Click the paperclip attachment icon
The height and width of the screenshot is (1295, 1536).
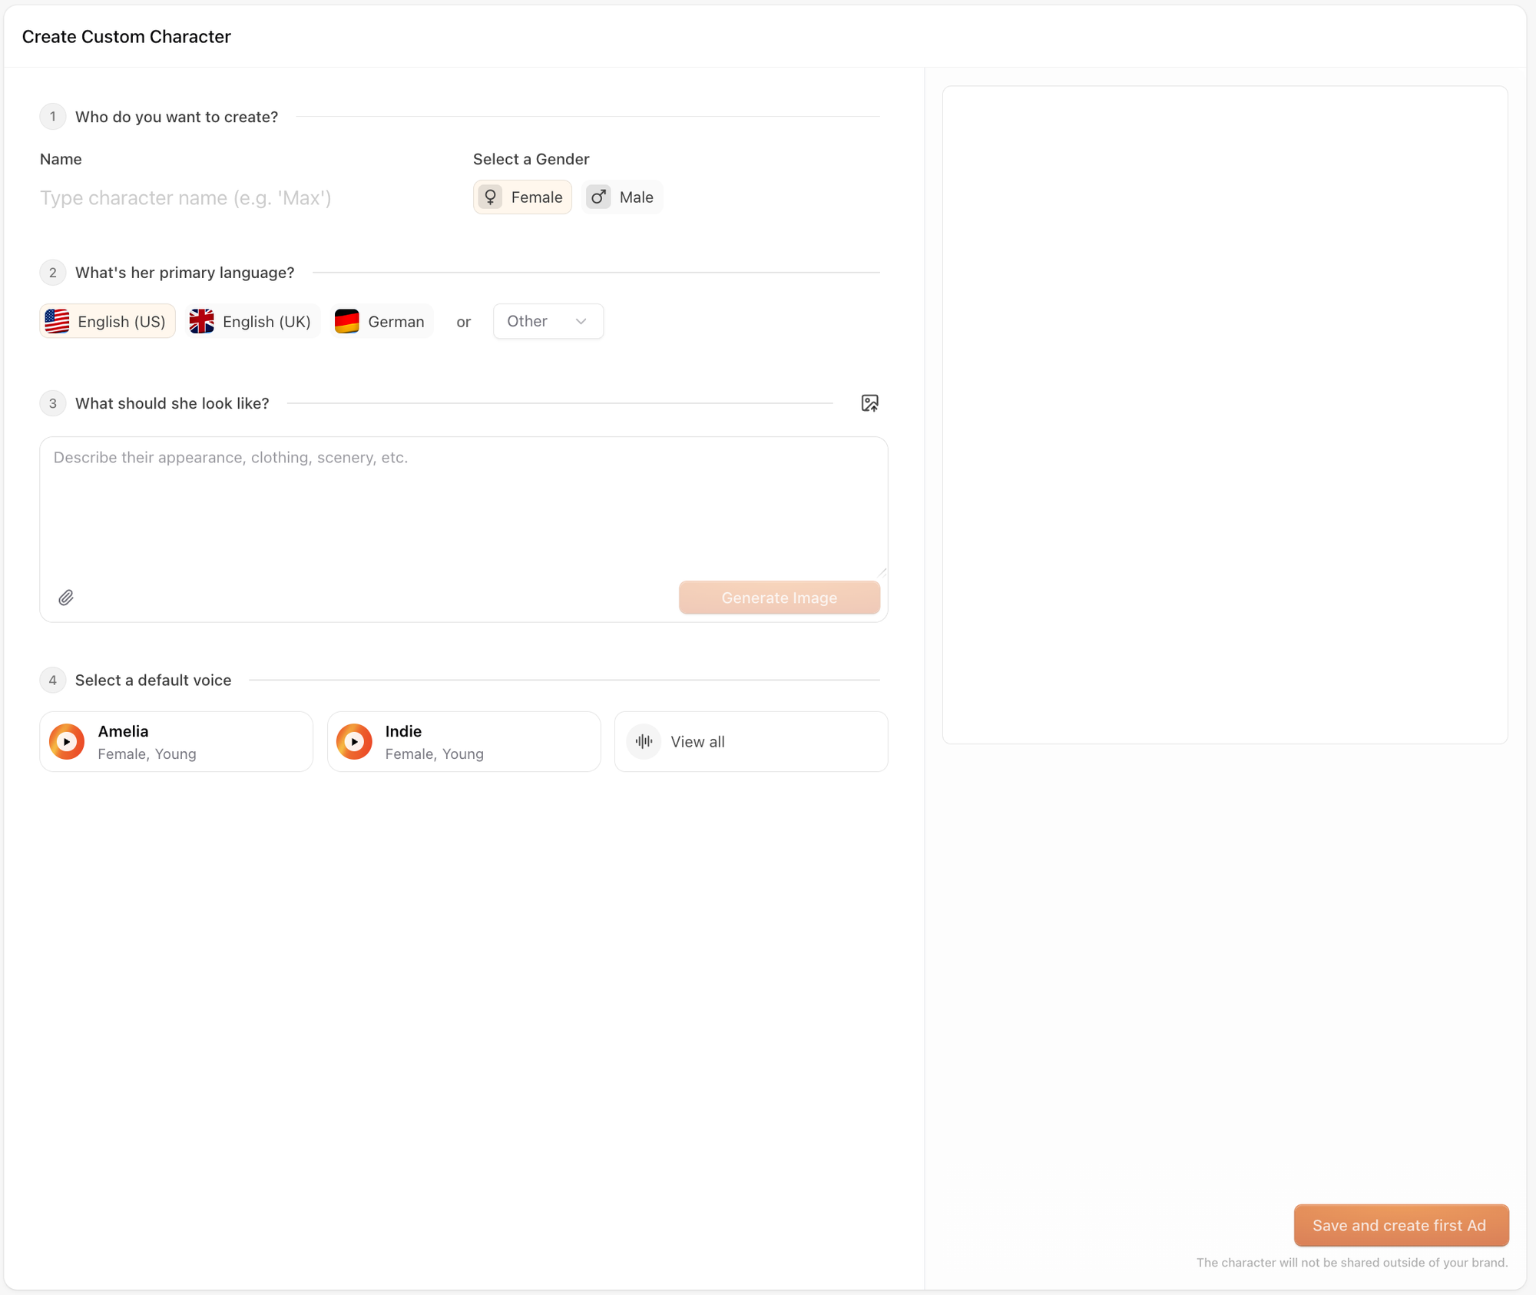(66, 598)
